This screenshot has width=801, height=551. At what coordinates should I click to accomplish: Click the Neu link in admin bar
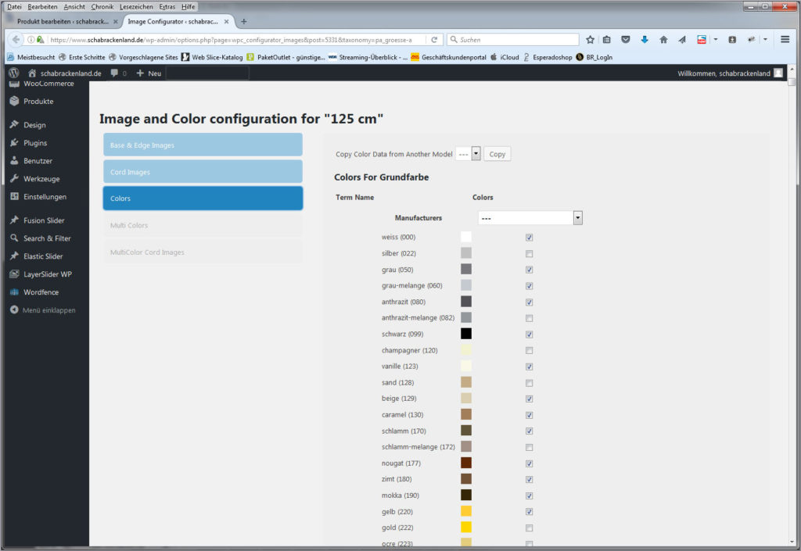coord(149,73)
